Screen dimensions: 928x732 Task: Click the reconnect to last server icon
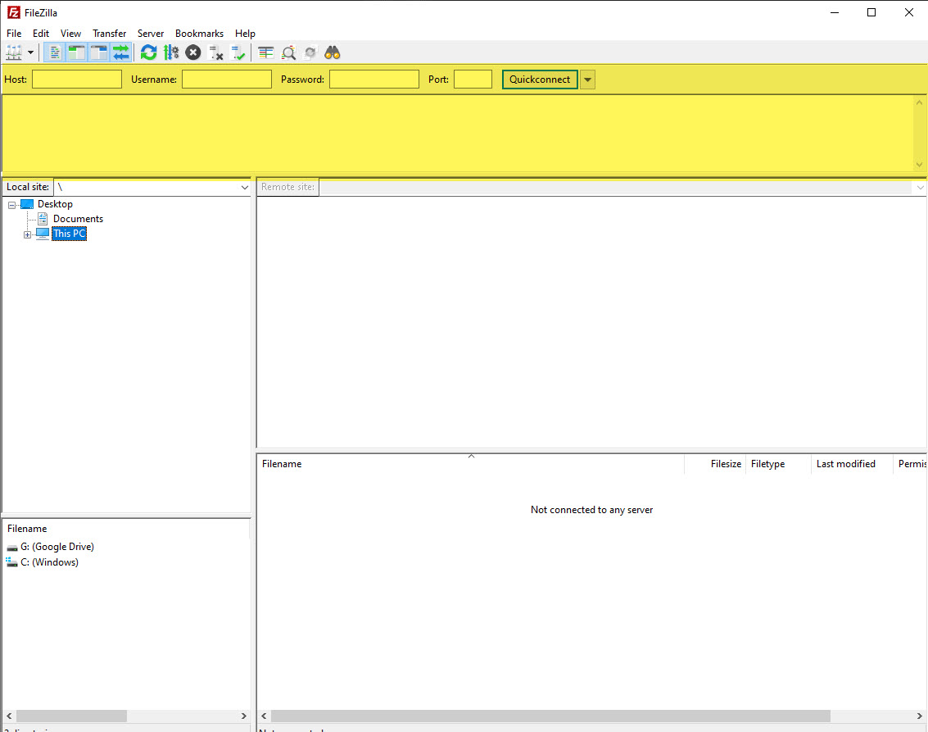238,52
